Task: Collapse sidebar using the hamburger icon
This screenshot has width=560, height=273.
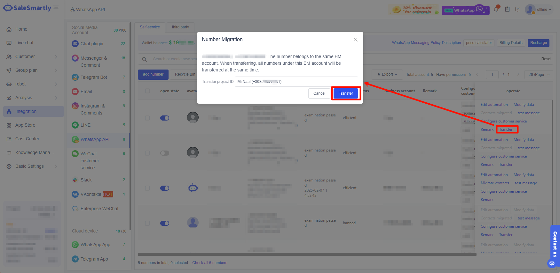Action: tap(56, 7)
